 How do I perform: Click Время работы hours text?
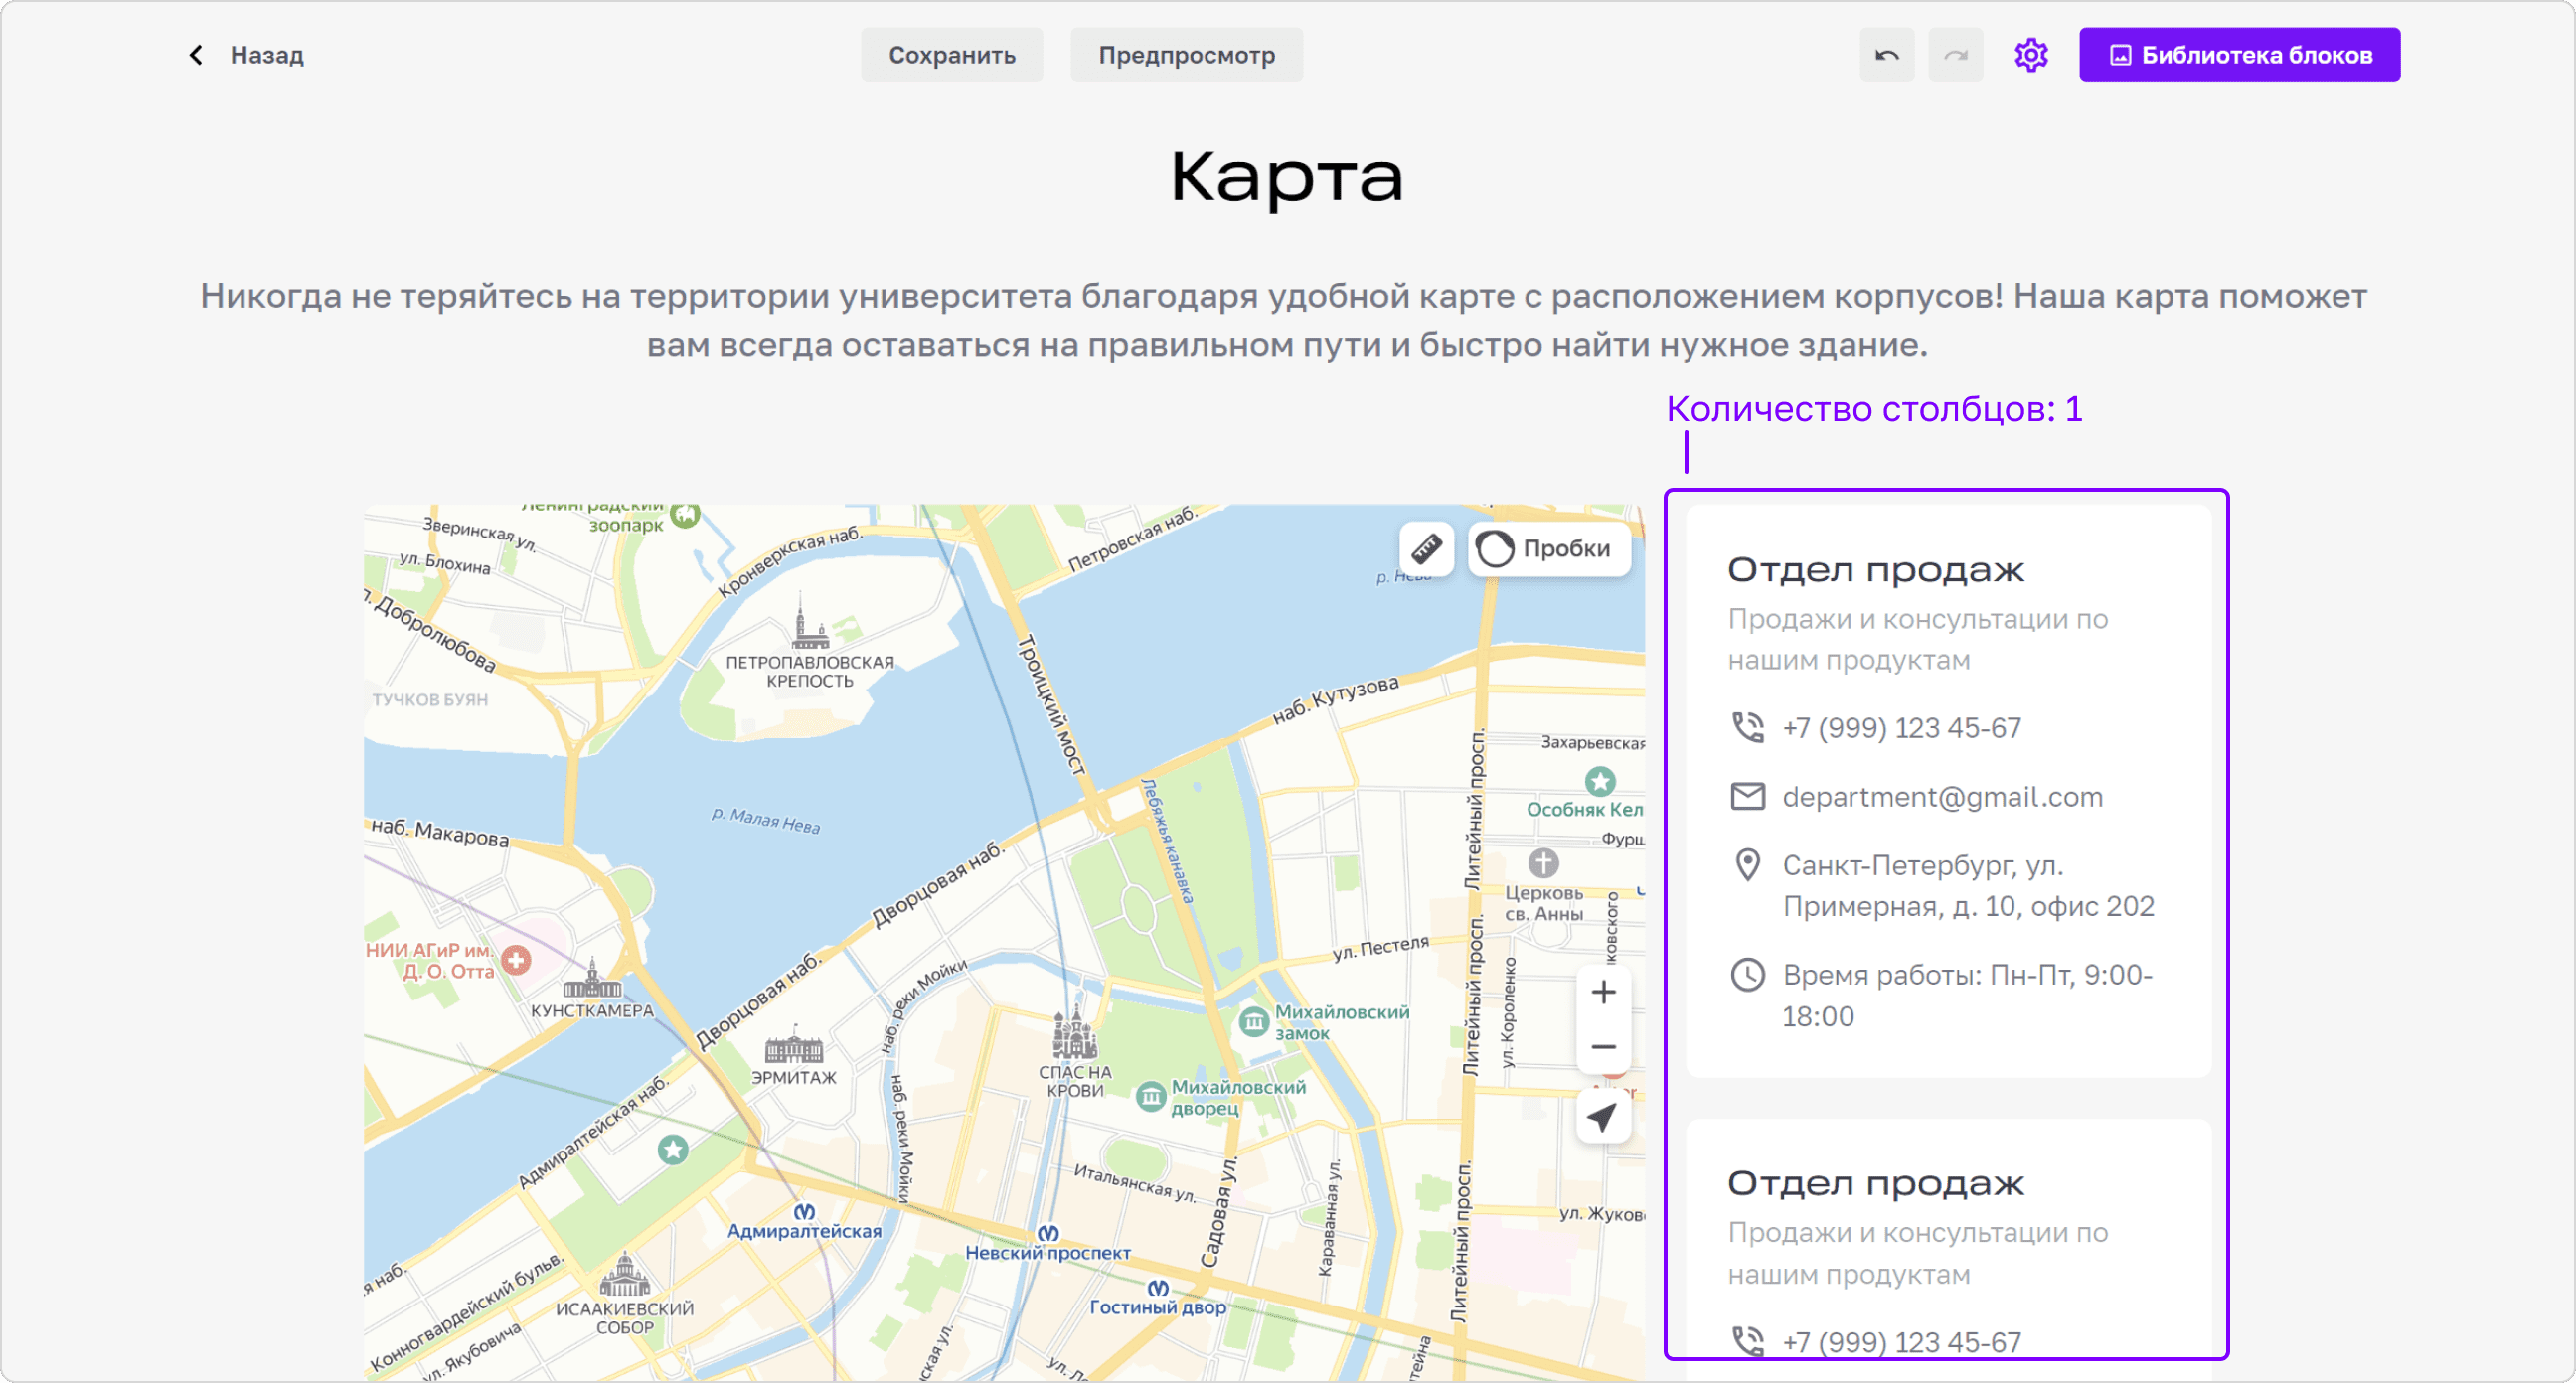pyautogui.click(x=1967, y=996)
